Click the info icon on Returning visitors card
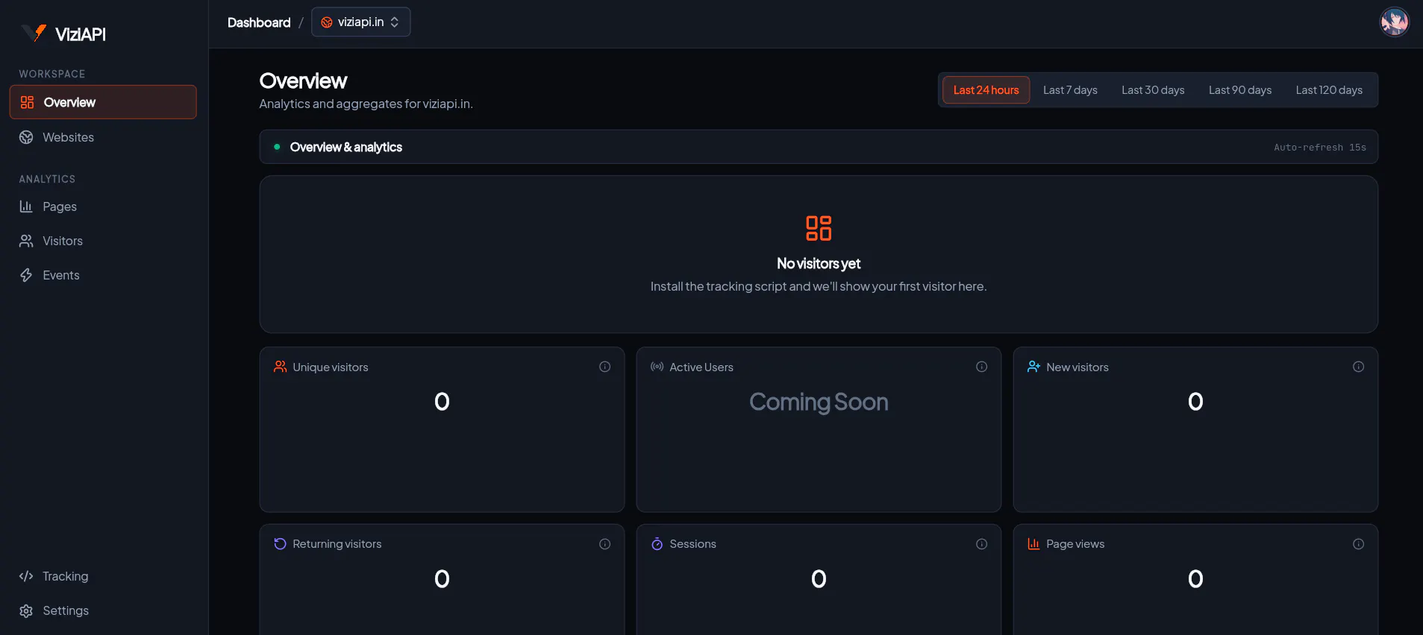The image size is (1423, 635). tap(604, 544)
